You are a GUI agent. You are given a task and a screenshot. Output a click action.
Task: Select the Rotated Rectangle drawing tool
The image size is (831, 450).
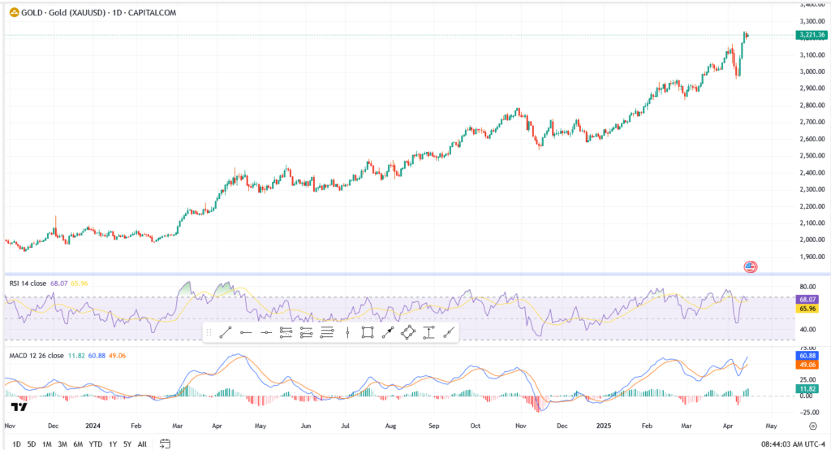(408, 332)
